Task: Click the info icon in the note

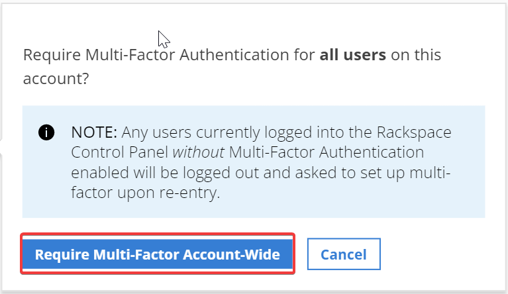Action: tap(46, 132)
